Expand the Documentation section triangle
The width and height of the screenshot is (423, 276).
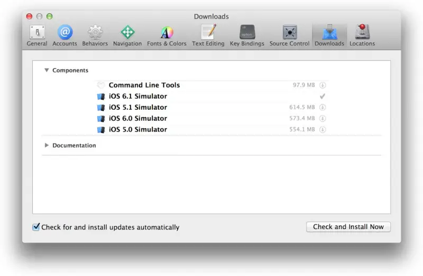[47, 146]
